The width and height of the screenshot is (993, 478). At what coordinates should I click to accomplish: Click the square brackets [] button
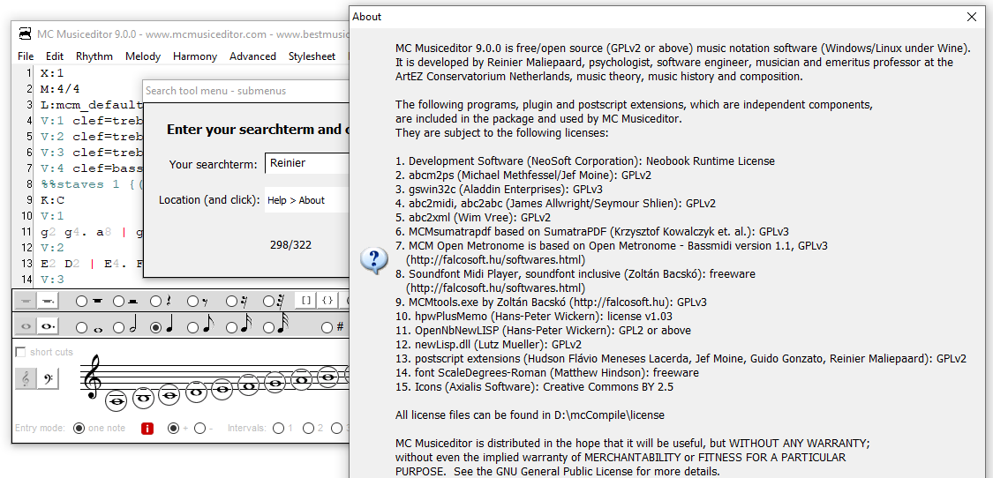(306, 301)
